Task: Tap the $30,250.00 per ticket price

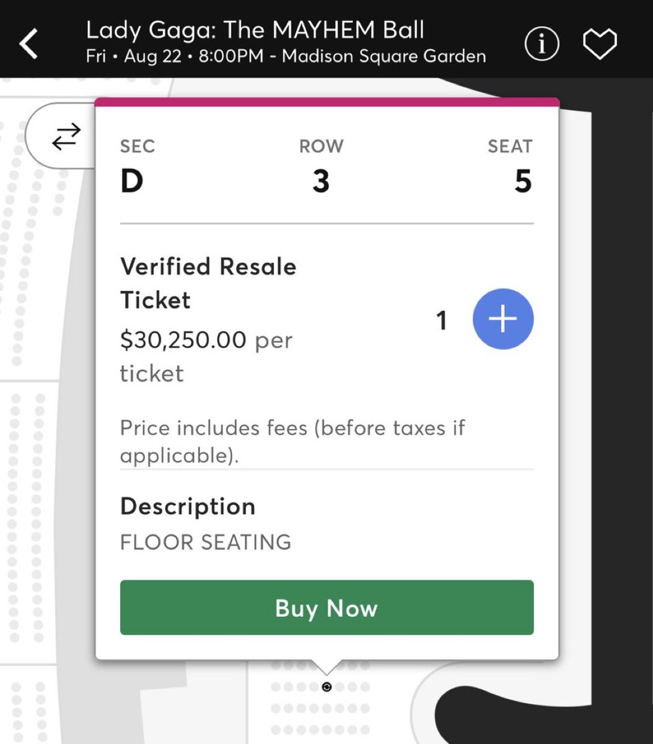Action: coord(206,356)
